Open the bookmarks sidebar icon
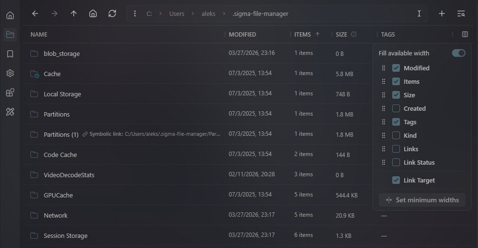Viewport: 478px width, 248px height. 10,54
